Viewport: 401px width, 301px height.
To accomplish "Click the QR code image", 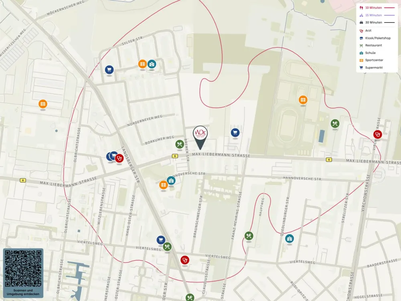I will [x=23, y=268].
